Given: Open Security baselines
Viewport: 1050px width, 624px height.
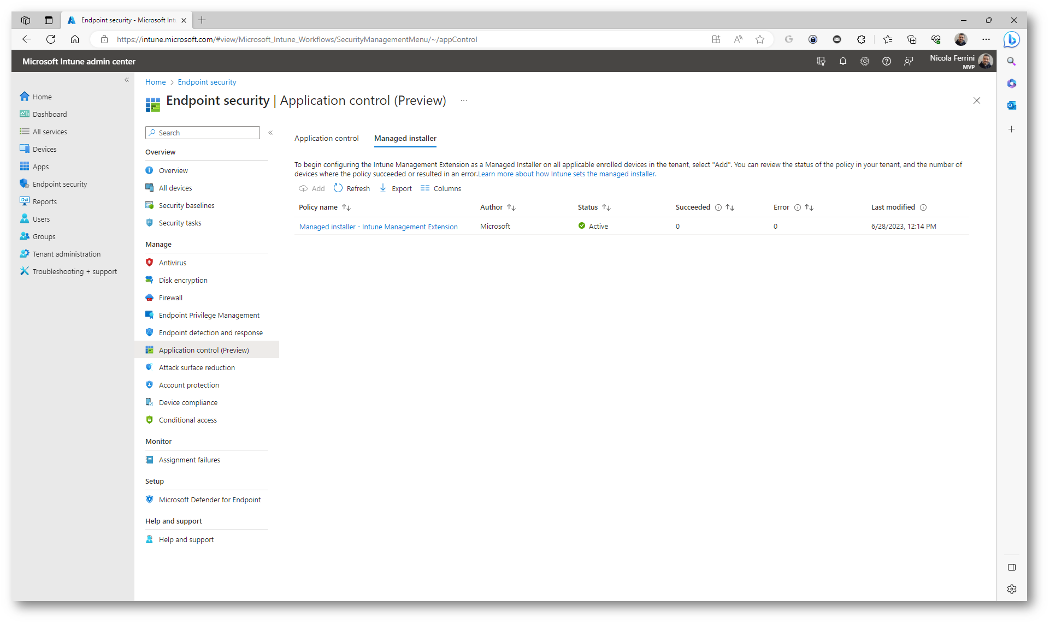Looking at the screenshot, I should 186,205.
